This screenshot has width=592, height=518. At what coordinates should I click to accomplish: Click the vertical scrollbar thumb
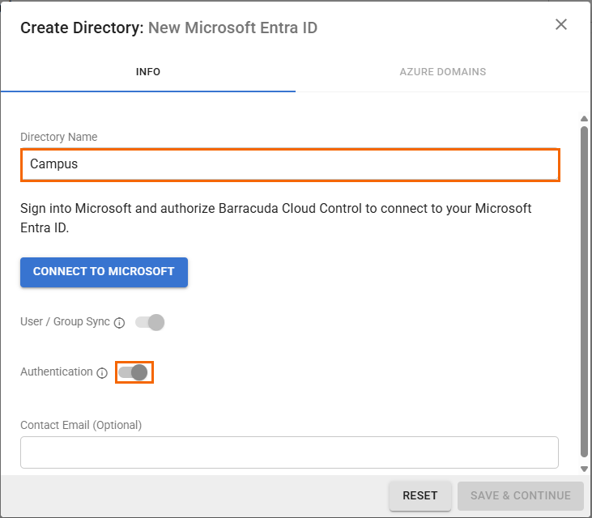click(584, 291)
